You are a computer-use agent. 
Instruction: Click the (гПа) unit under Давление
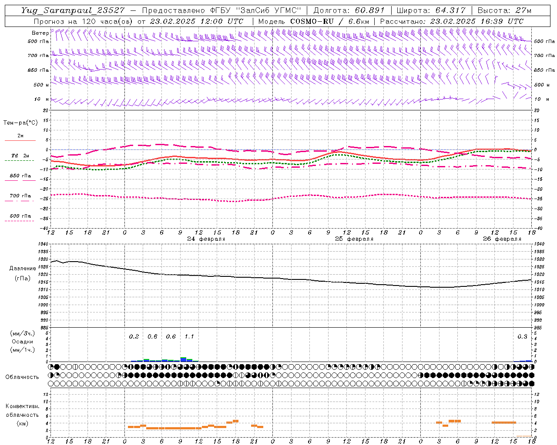(x=23, y=278)
